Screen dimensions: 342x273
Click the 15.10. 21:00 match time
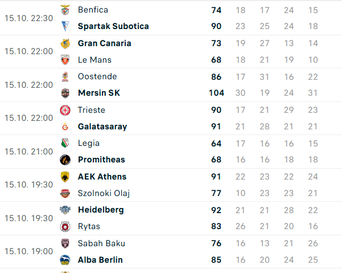[28, 152]
